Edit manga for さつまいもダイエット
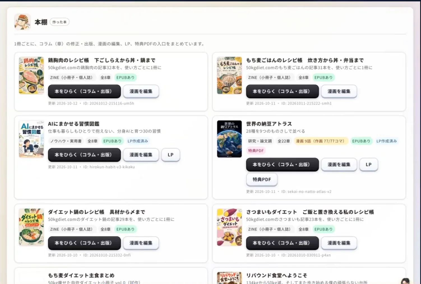Image resolution: width=421 pixels, height=284 pixels. coord(339,243)
